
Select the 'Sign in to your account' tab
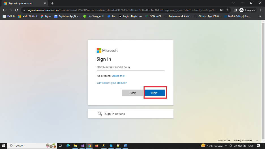[23, 3]
